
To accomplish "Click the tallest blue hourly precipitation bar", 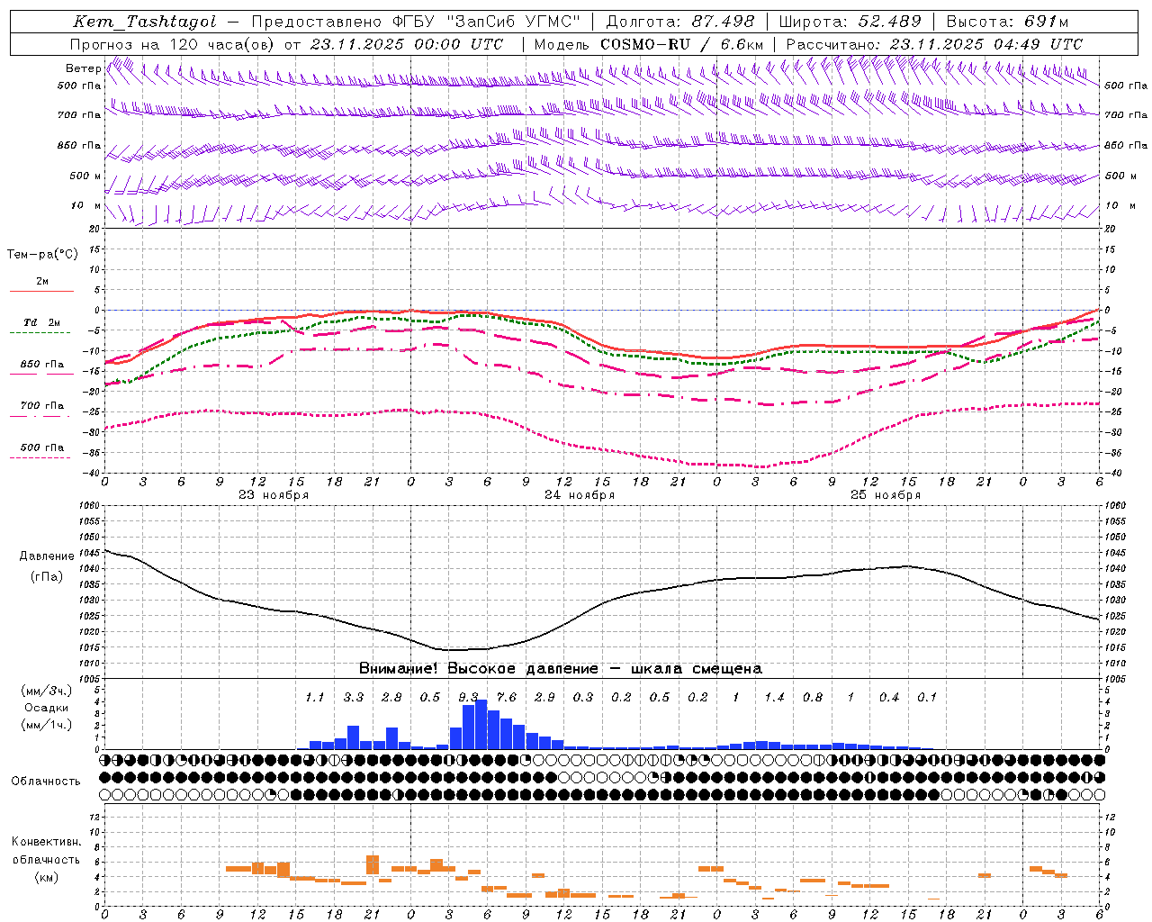I will tap(481, 724).
